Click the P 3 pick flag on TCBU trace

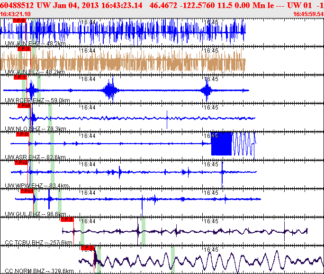coord(67,219)
